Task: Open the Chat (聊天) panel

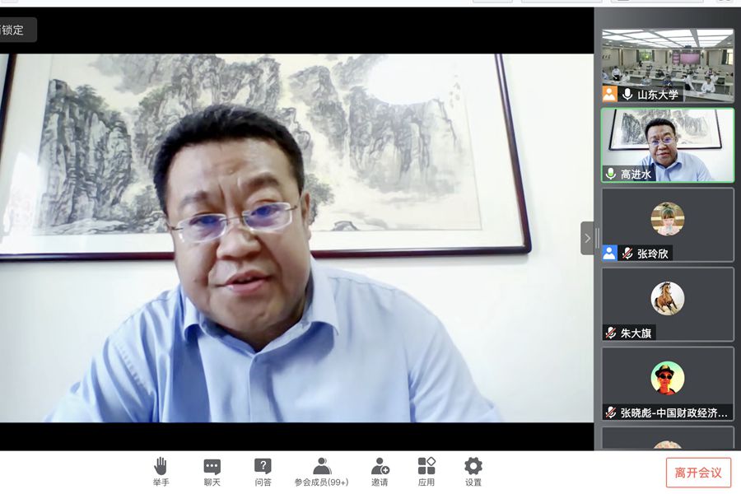Action: [212, 467]
